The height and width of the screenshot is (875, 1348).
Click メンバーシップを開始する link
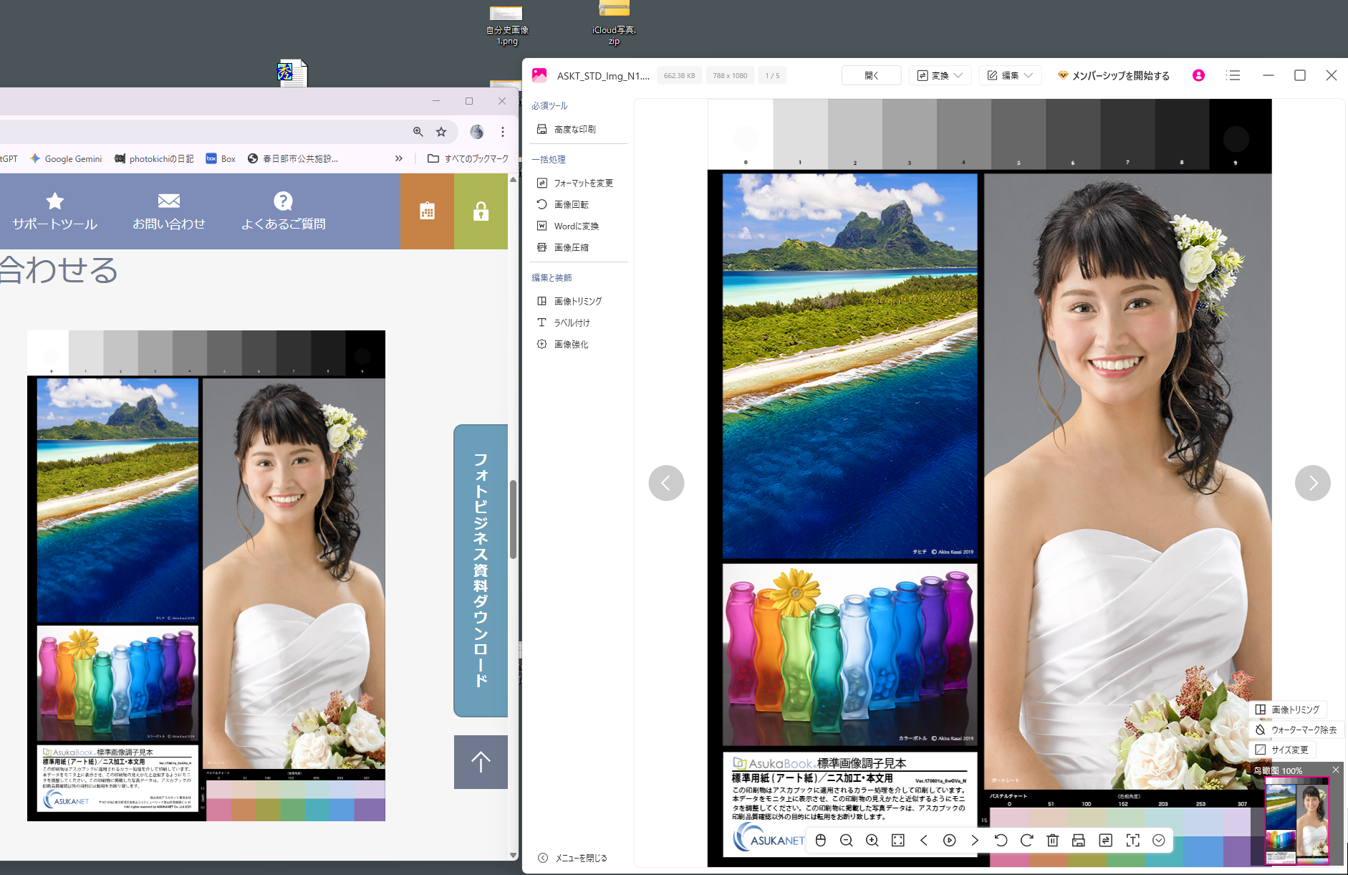tap(1114, 75)
